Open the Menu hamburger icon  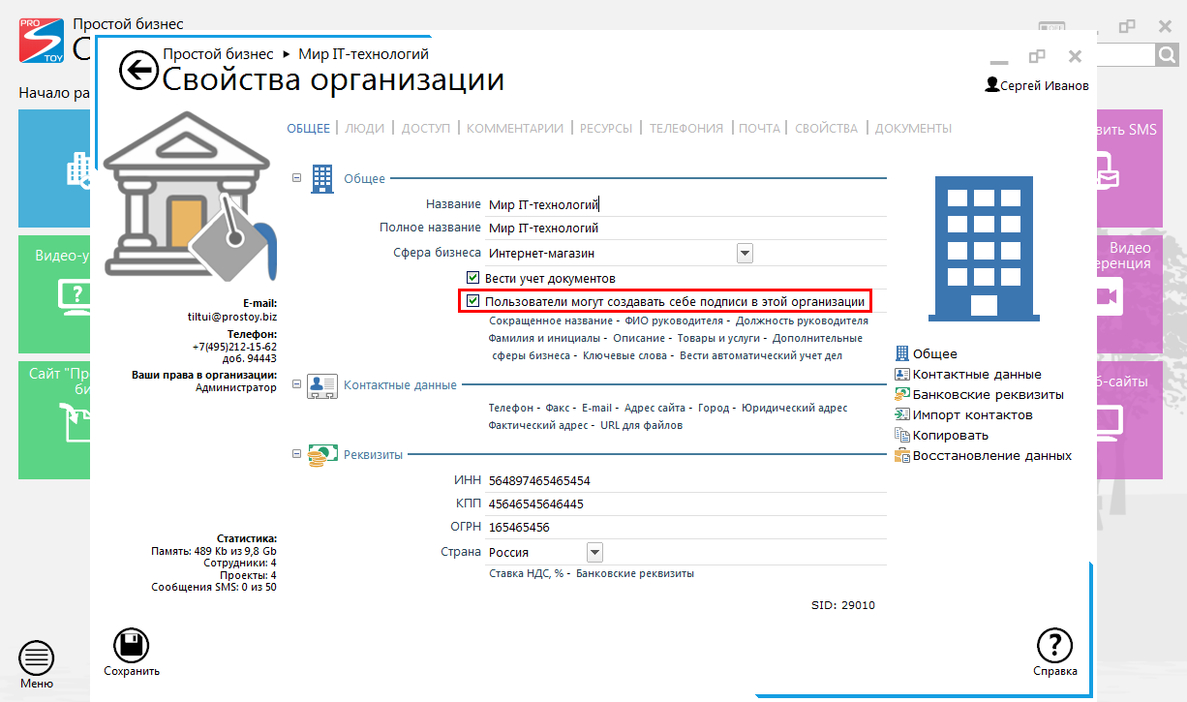(37, 658)
